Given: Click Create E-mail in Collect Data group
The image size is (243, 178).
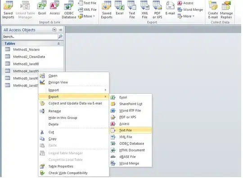Looking at the screenshot, I should tap(213, 10).
